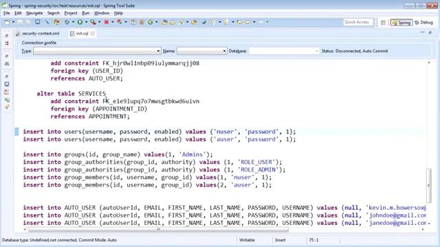Switch to the Debug perspective

[423, 23]
